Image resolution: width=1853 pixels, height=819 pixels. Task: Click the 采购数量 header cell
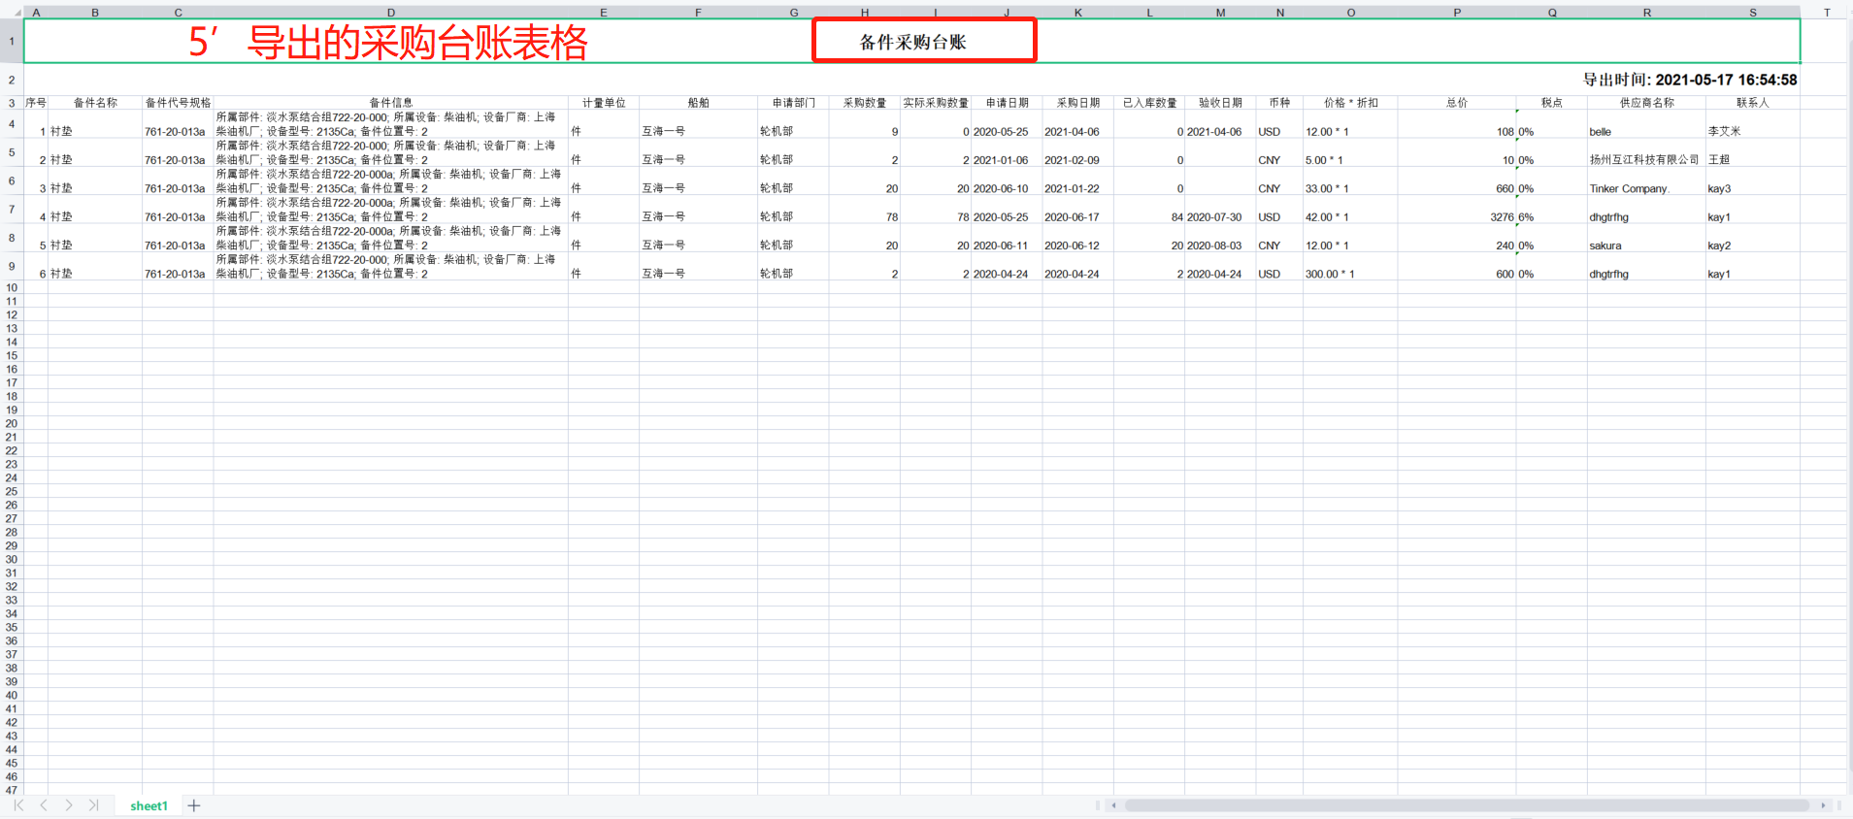[x=864, y=102]
